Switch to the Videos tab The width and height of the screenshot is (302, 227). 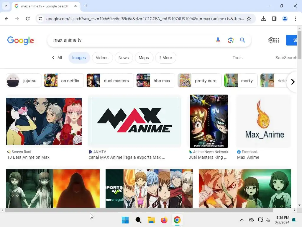click(102, 58)
